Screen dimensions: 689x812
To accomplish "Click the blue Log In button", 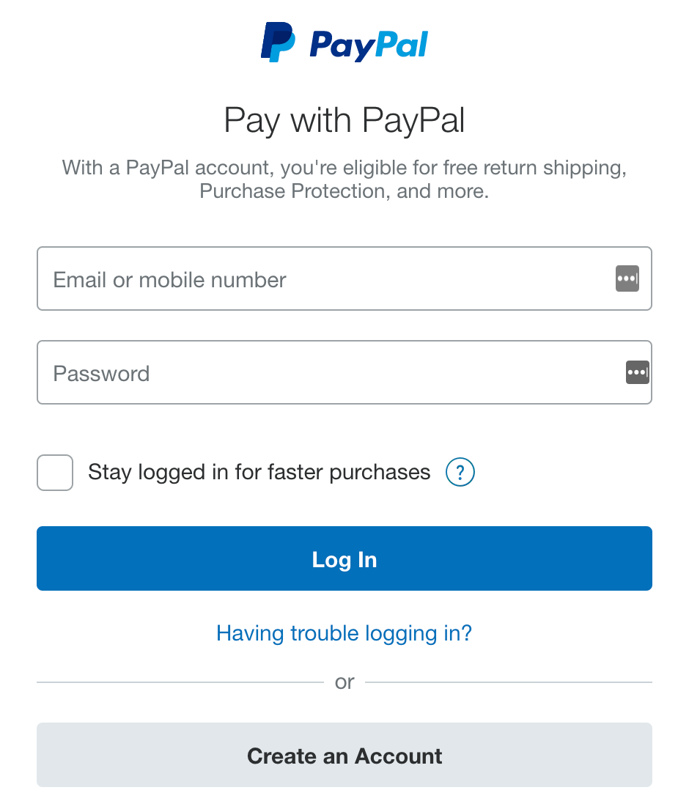I will pyautogui.click(x=344, y=558).
